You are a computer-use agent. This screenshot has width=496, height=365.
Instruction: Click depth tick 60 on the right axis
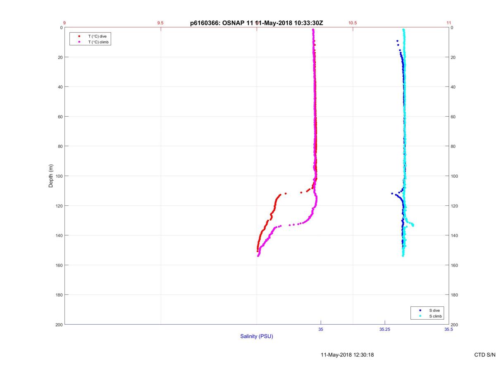point(453,117)
